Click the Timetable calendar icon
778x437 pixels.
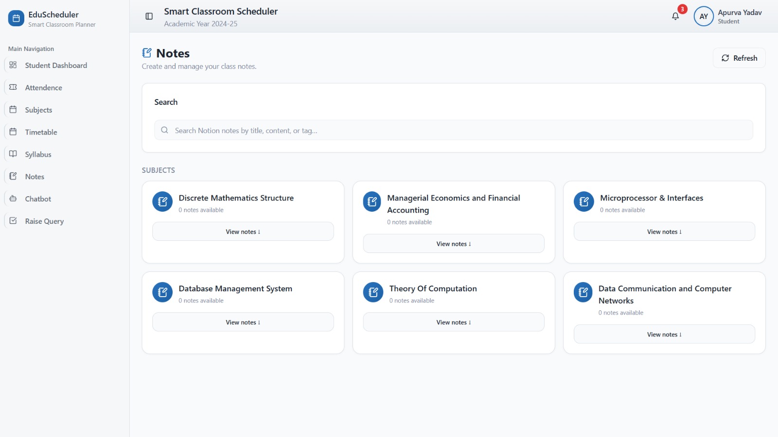tap(13, 132)
